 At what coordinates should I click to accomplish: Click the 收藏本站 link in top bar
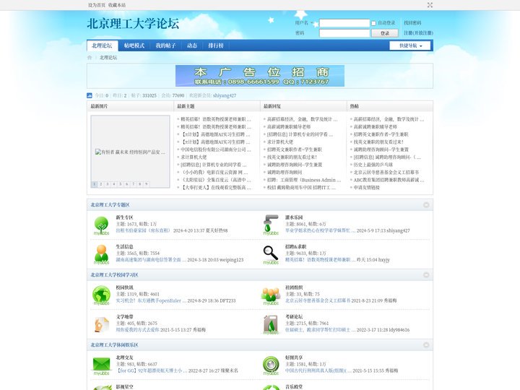[x=117, y=5]
